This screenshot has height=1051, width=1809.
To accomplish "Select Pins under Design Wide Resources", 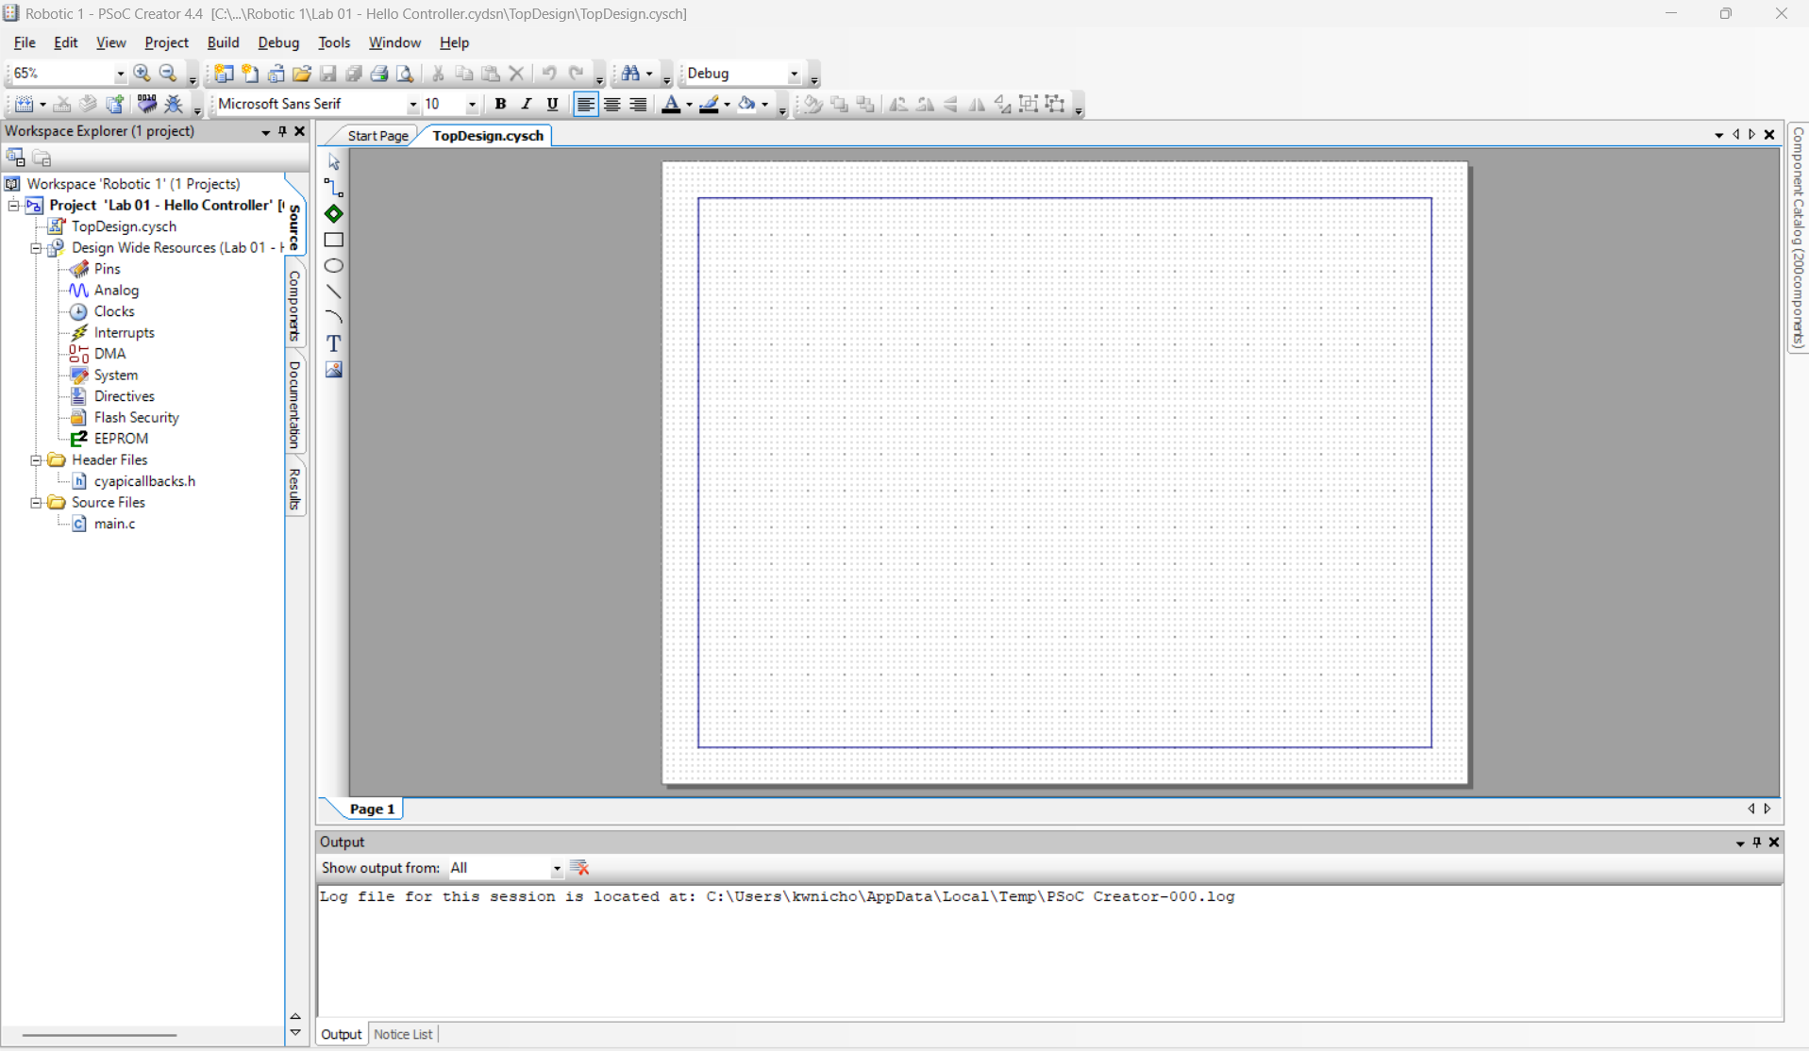I will [107, 269].
